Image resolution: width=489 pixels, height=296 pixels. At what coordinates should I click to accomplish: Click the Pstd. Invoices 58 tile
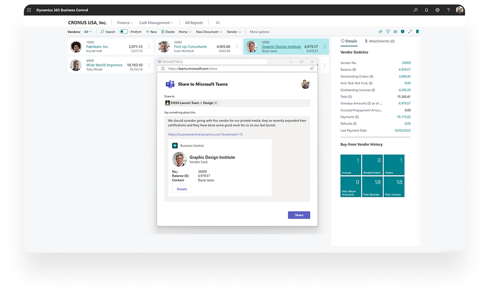click(394, 186)
